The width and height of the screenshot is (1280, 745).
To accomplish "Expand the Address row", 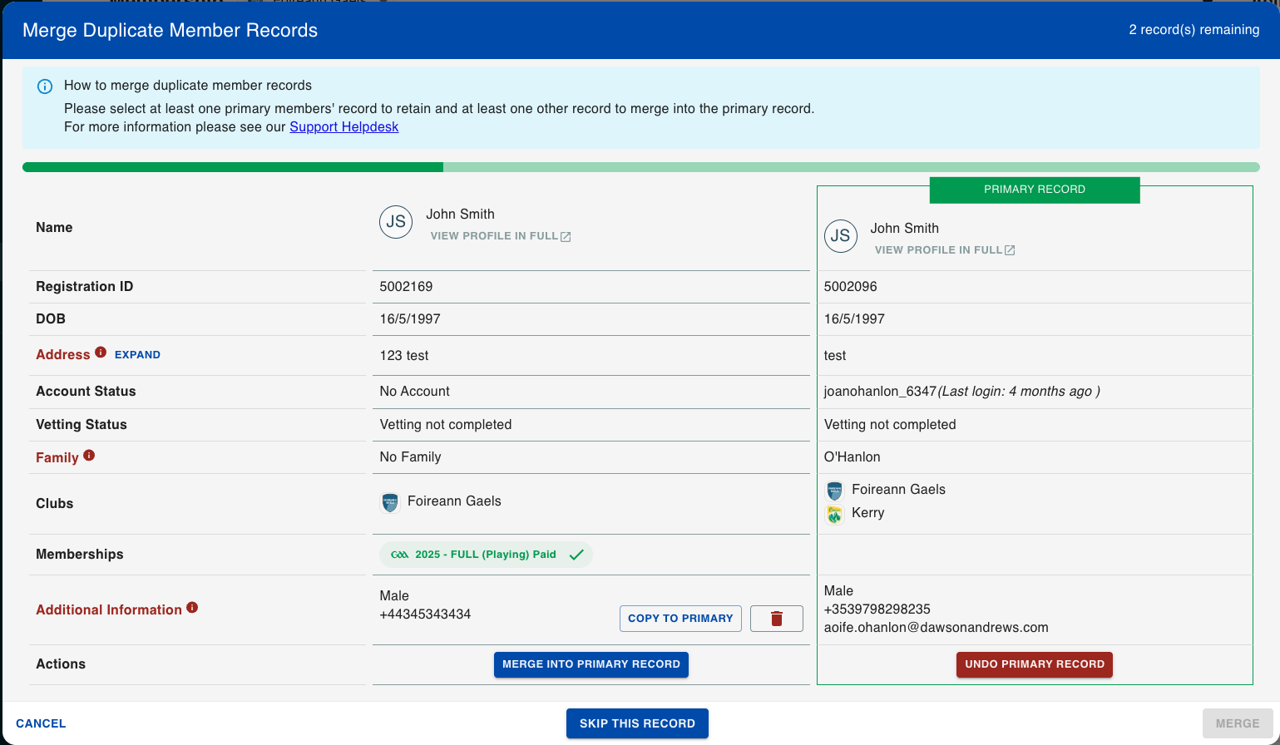I will point(137,355).
